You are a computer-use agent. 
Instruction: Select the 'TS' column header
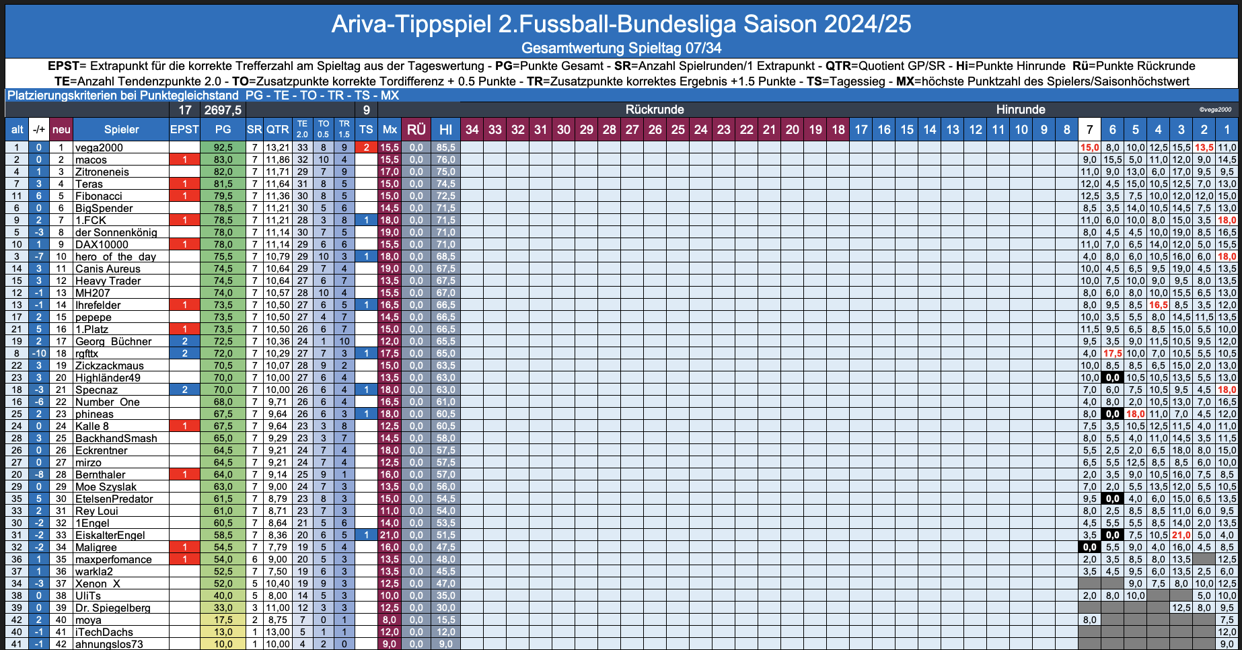click(x=366, y=130)
